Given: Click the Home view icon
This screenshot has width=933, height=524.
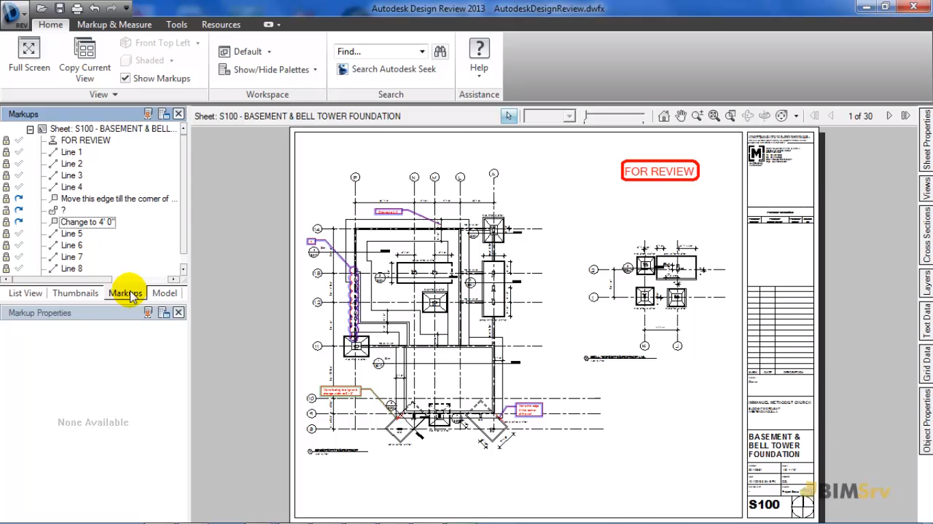Looking at the screenshot, I should [x=664, y=116].
